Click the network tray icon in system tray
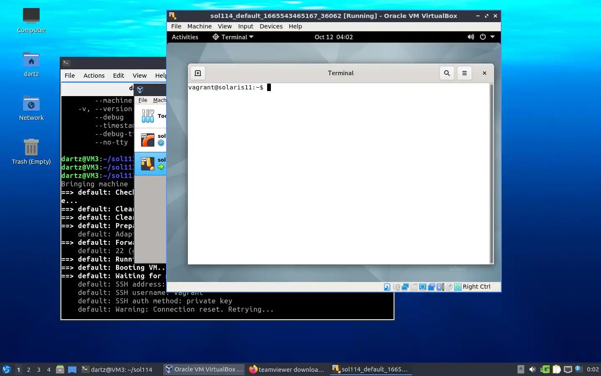Image resolution: width=601 pixels, height=376 pixels. click(x=568, y=369)
